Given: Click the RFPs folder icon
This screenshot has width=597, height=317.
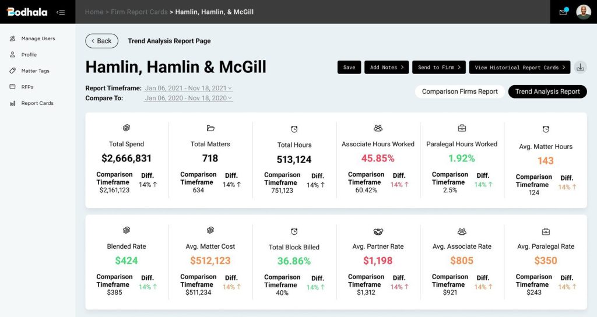Looking at the screenshot, I should [x=13, y=87].
